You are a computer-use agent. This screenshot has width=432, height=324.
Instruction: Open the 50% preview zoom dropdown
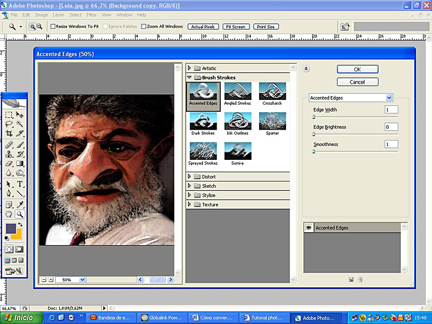(83, 280)
